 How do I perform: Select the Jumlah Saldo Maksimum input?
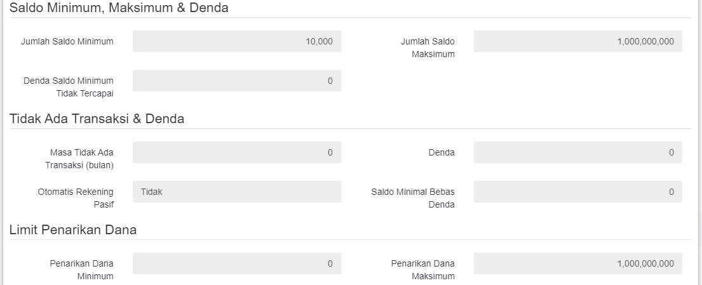(577, 41)
